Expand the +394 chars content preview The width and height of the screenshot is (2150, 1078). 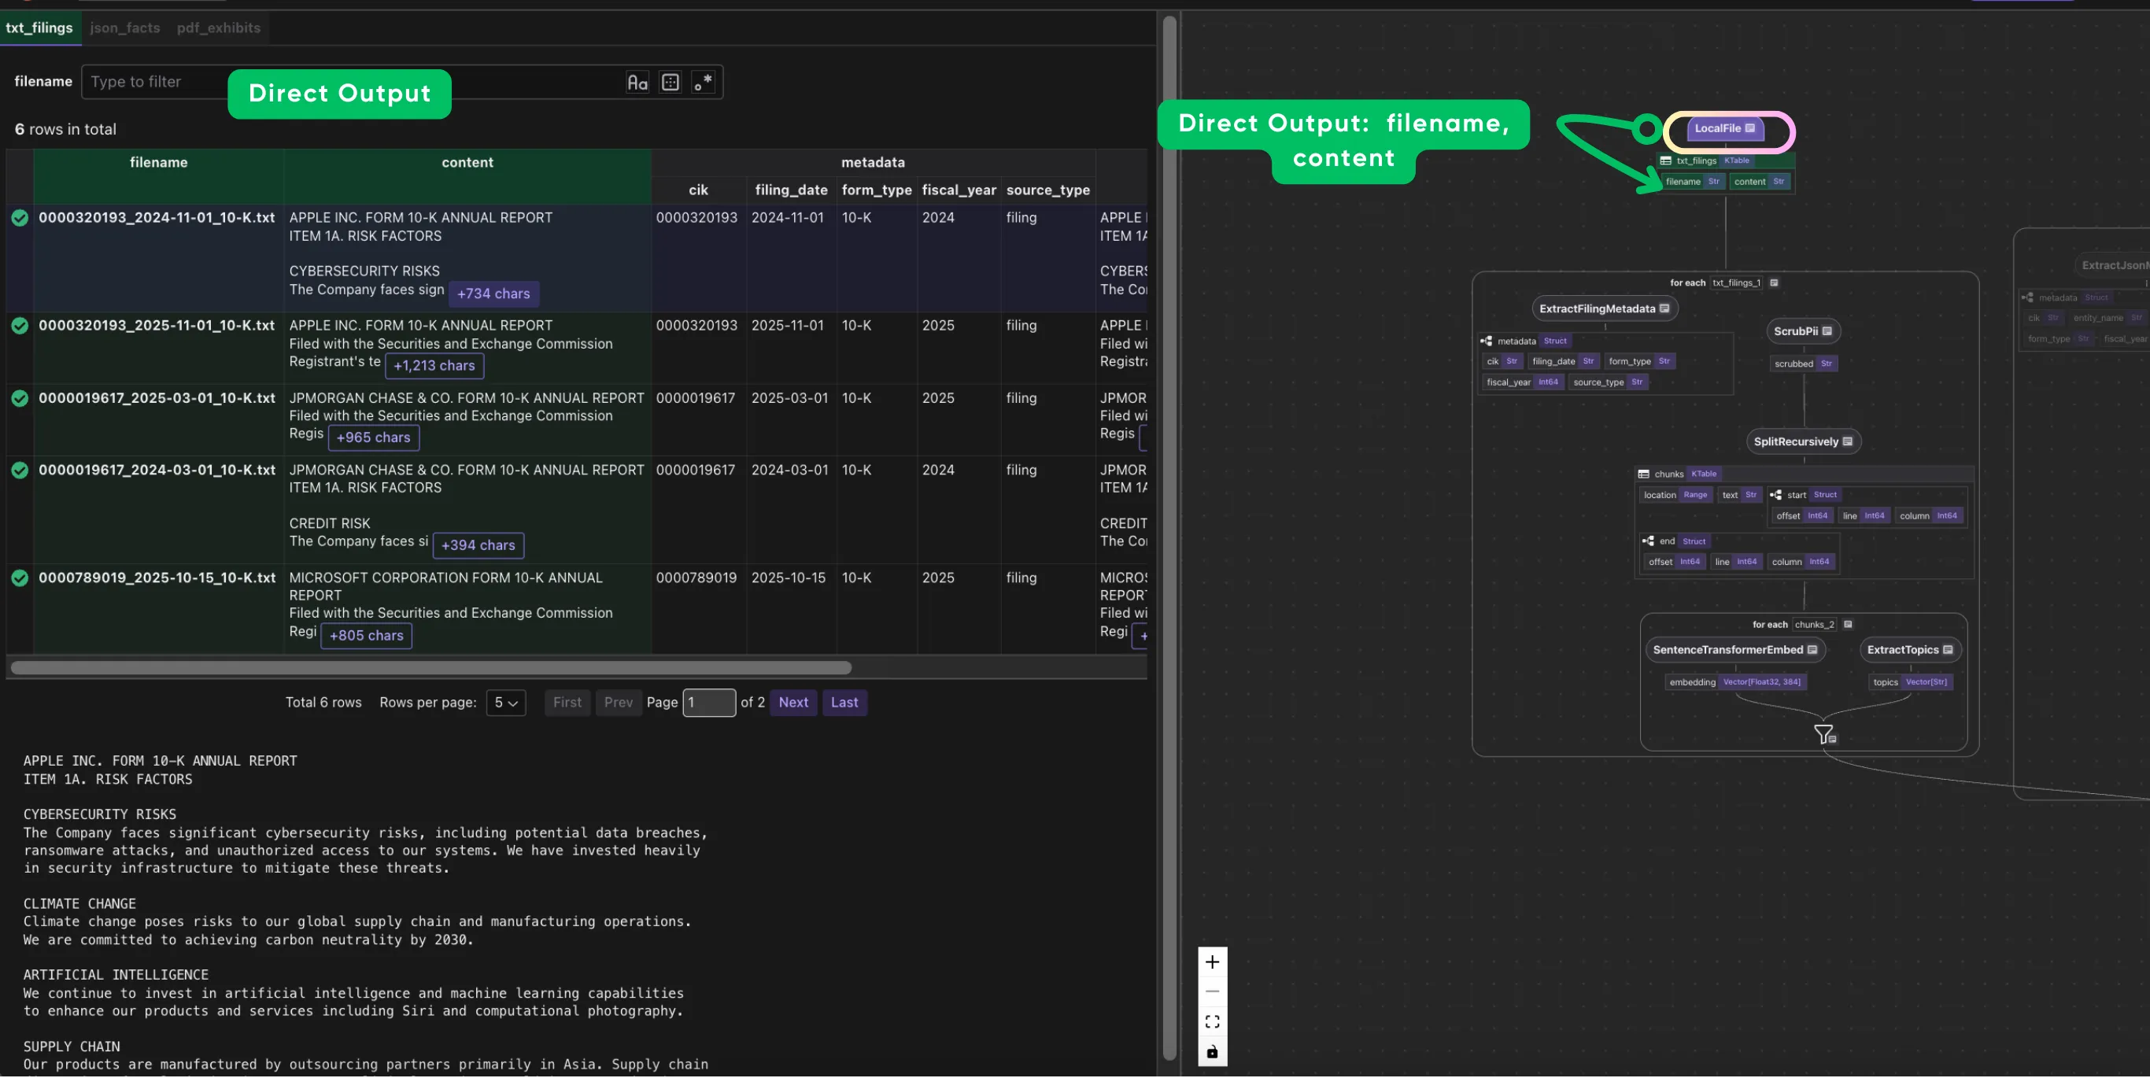tap(478, 545)
